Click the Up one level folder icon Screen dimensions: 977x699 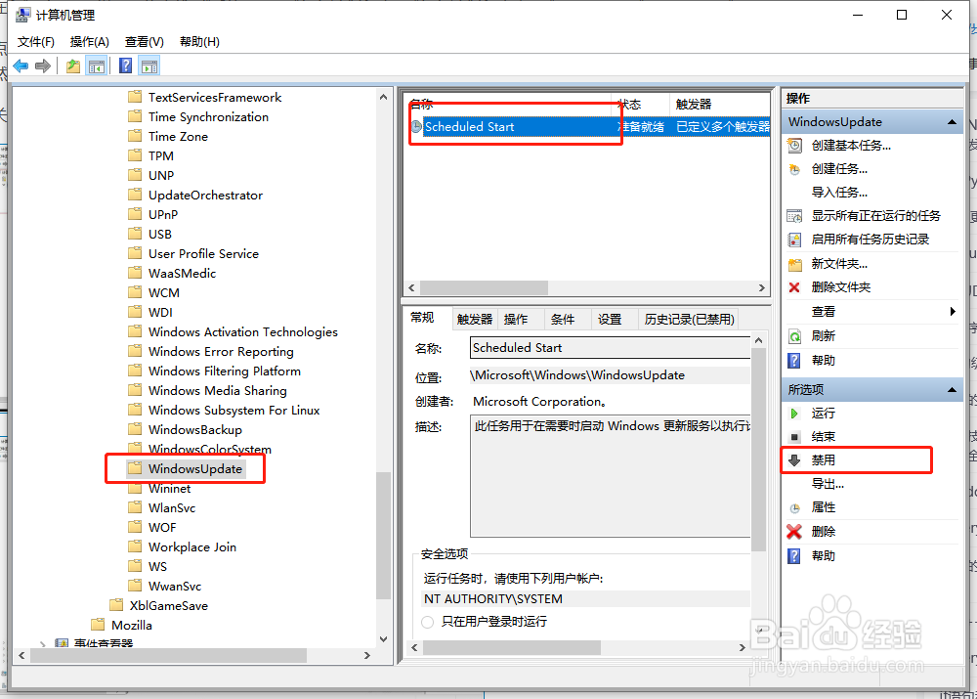[73, 66]
